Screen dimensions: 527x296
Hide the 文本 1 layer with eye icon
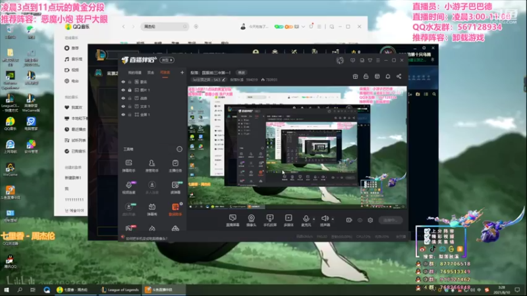click(x=123, y=107)
